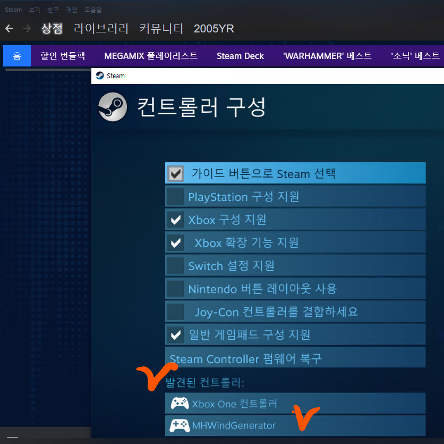Click Steam Controller 펌웨어 복구 button
This screenshot has width=444, height=444.
click(295, 357)
